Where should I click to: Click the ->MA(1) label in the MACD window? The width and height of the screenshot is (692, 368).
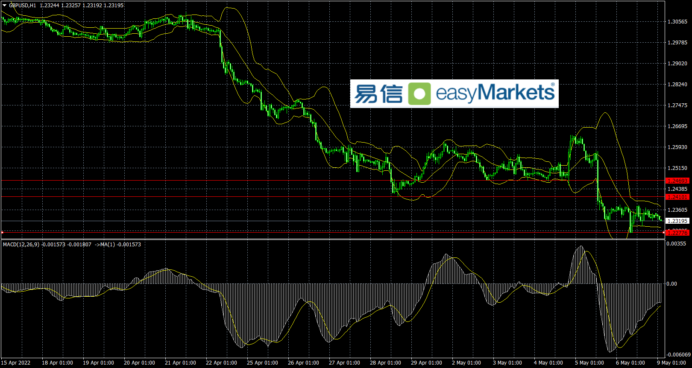click(105, 245)
